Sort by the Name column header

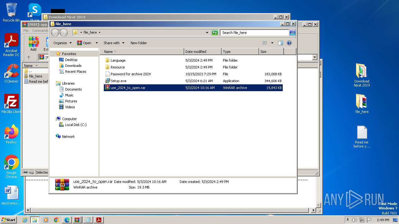[x=142, y=52]
